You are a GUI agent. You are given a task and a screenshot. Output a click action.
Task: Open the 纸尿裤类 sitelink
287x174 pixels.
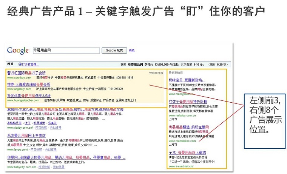[x=39, y=123]
